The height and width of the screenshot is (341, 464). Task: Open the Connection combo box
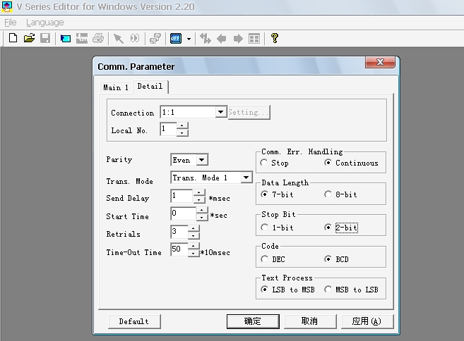point(220,112)
